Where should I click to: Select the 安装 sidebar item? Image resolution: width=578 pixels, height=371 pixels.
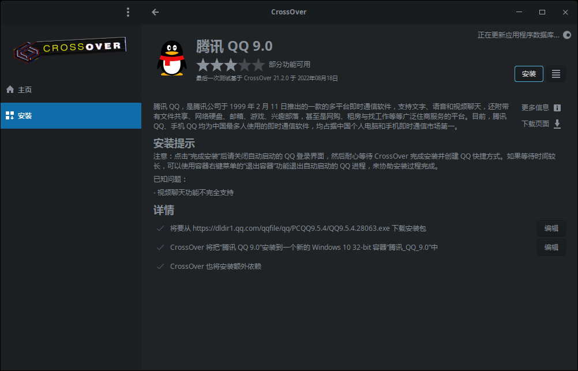(x=24, y=116)
